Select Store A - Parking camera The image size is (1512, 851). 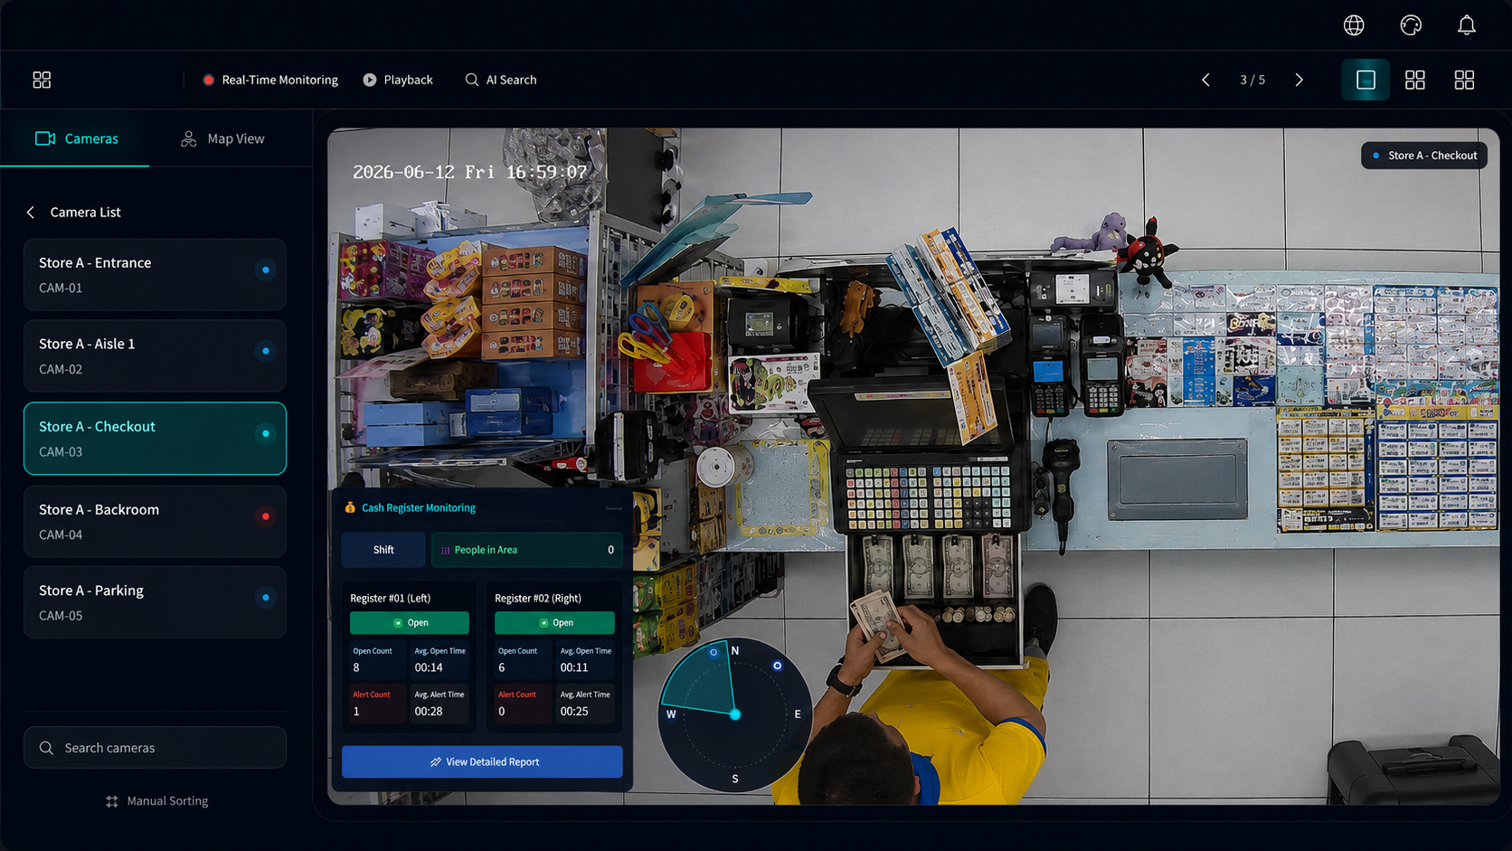[x=155, y=602]
